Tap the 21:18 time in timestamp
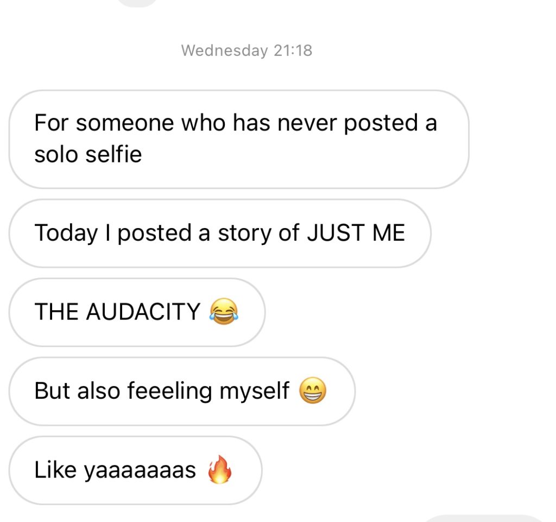556x522 pixels. [x=293, y=51]
